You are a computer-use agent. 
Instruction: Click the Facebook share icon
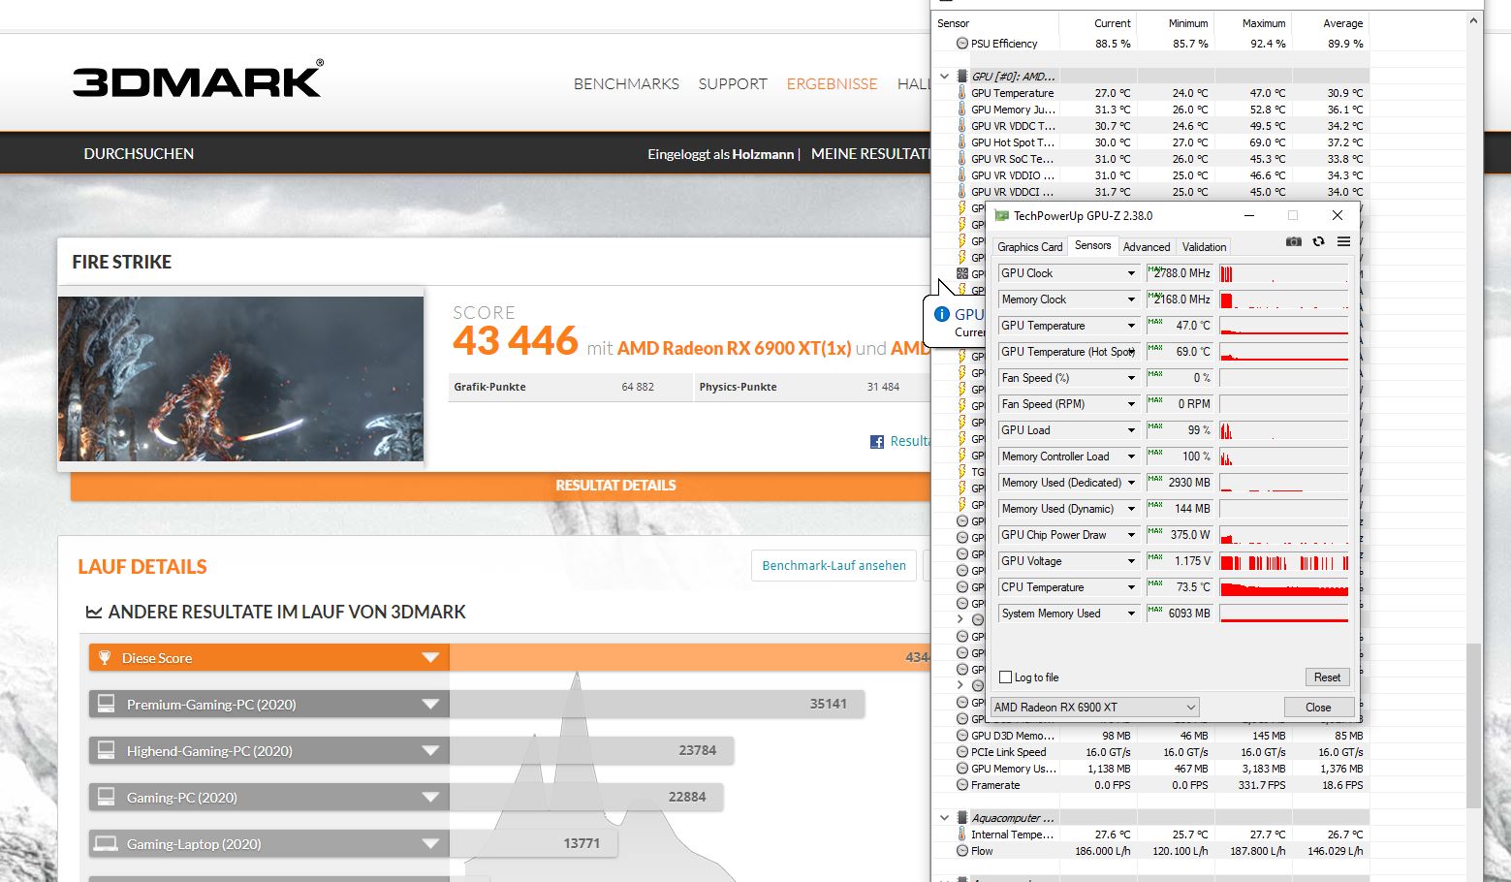[876, 442]
